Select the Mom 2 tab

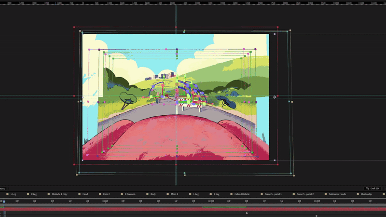tap(174, 194)
